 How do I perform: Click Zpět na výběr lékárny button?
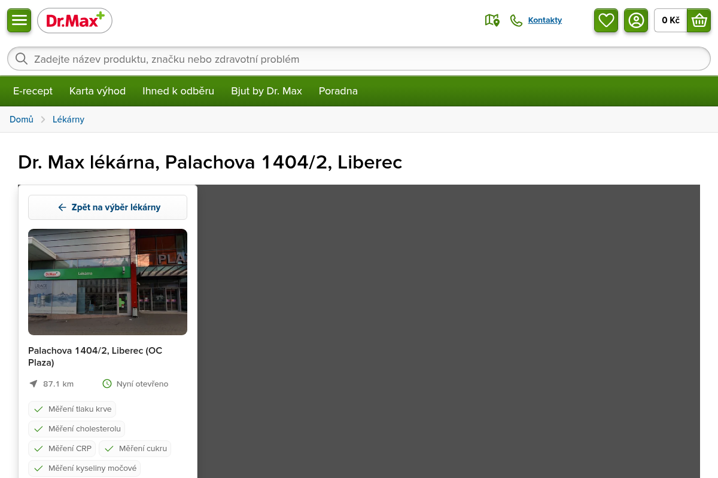click(x=108, y=207)
